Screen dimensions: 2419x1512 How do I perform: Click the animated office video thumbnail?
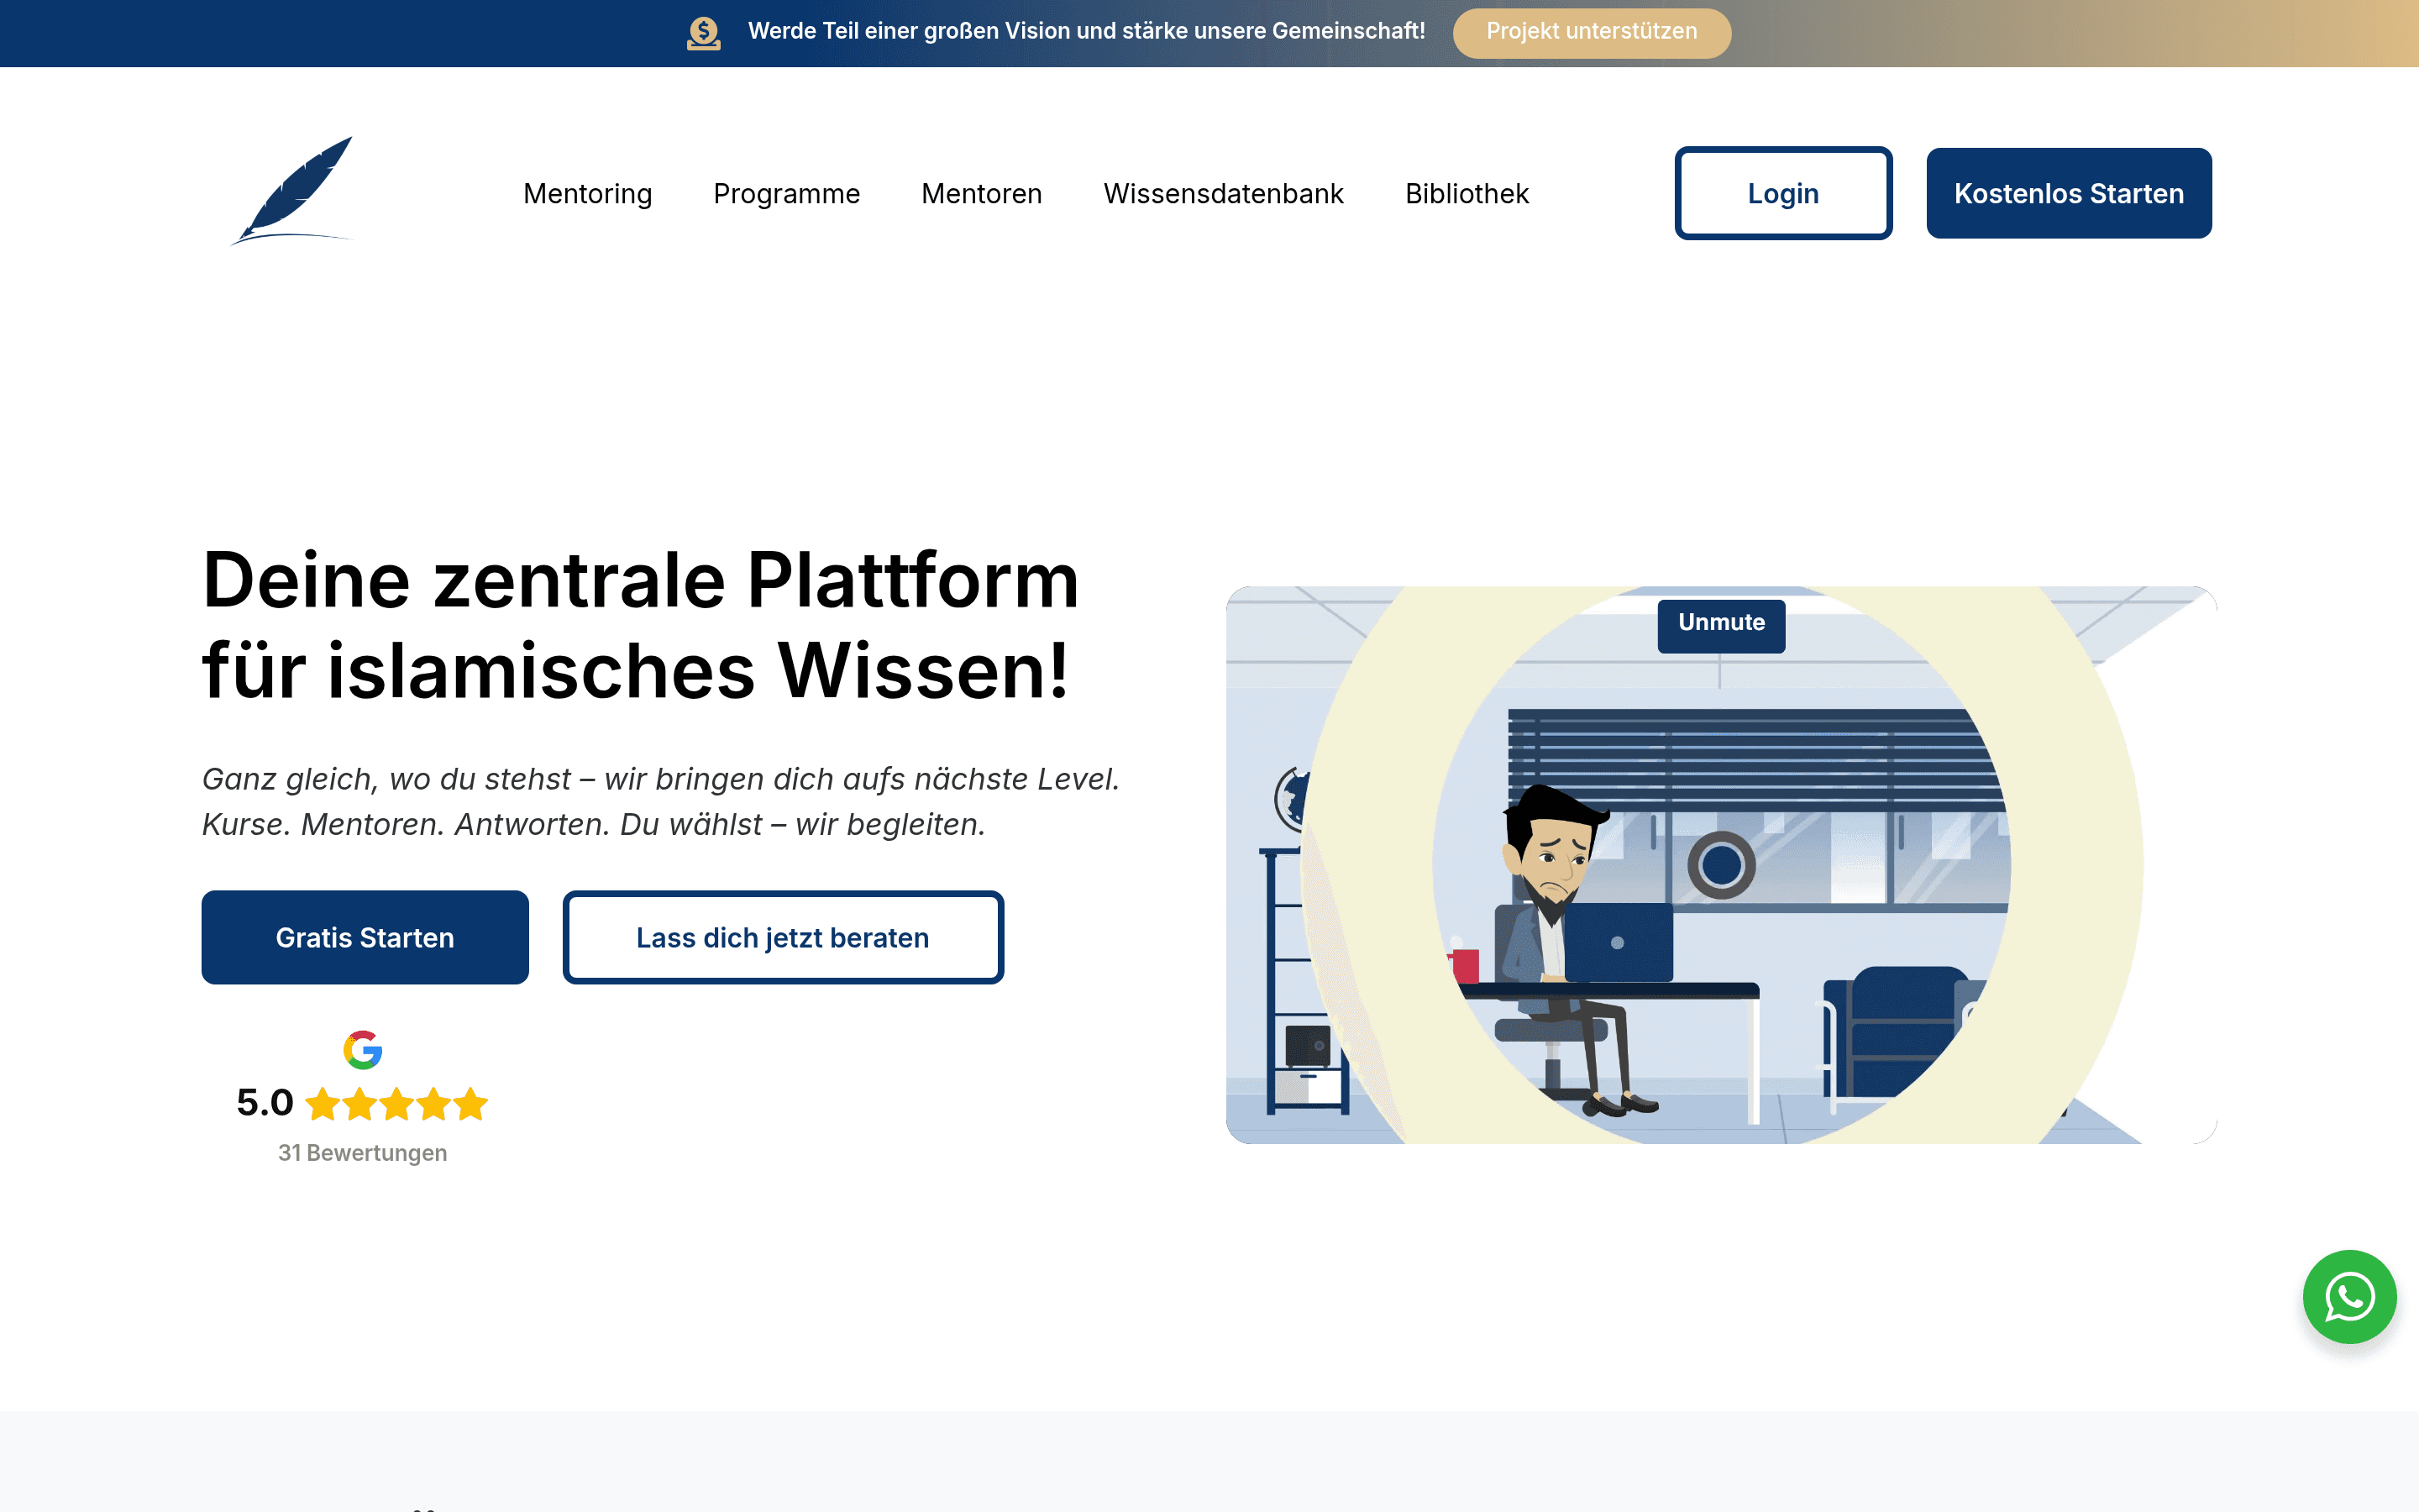[x=1720, y=864]
